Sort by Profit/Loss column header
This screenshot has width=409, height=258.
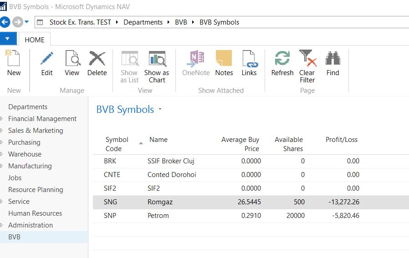point(342,140)
